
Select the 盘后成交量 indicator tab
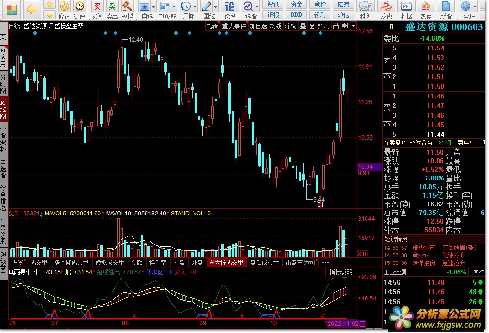point(265,262)
